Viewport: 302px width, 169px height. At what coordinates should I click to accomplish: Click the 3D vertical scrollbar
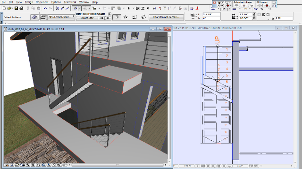pyautogui.click(x=169, y=98)
